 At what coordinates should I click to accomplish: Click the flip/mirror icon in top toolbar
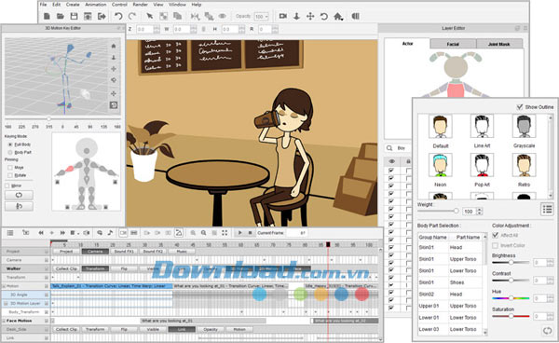pyautogui.click(x=195, y=17)
